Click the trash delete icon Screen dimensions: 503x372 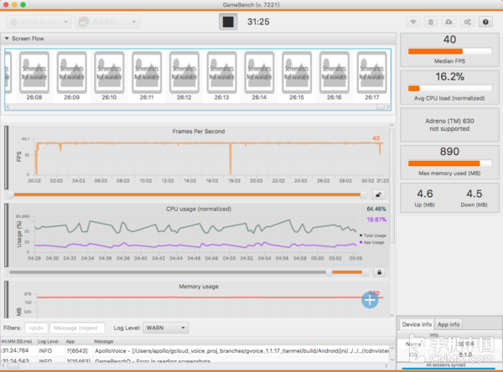[x=431, y=22]
